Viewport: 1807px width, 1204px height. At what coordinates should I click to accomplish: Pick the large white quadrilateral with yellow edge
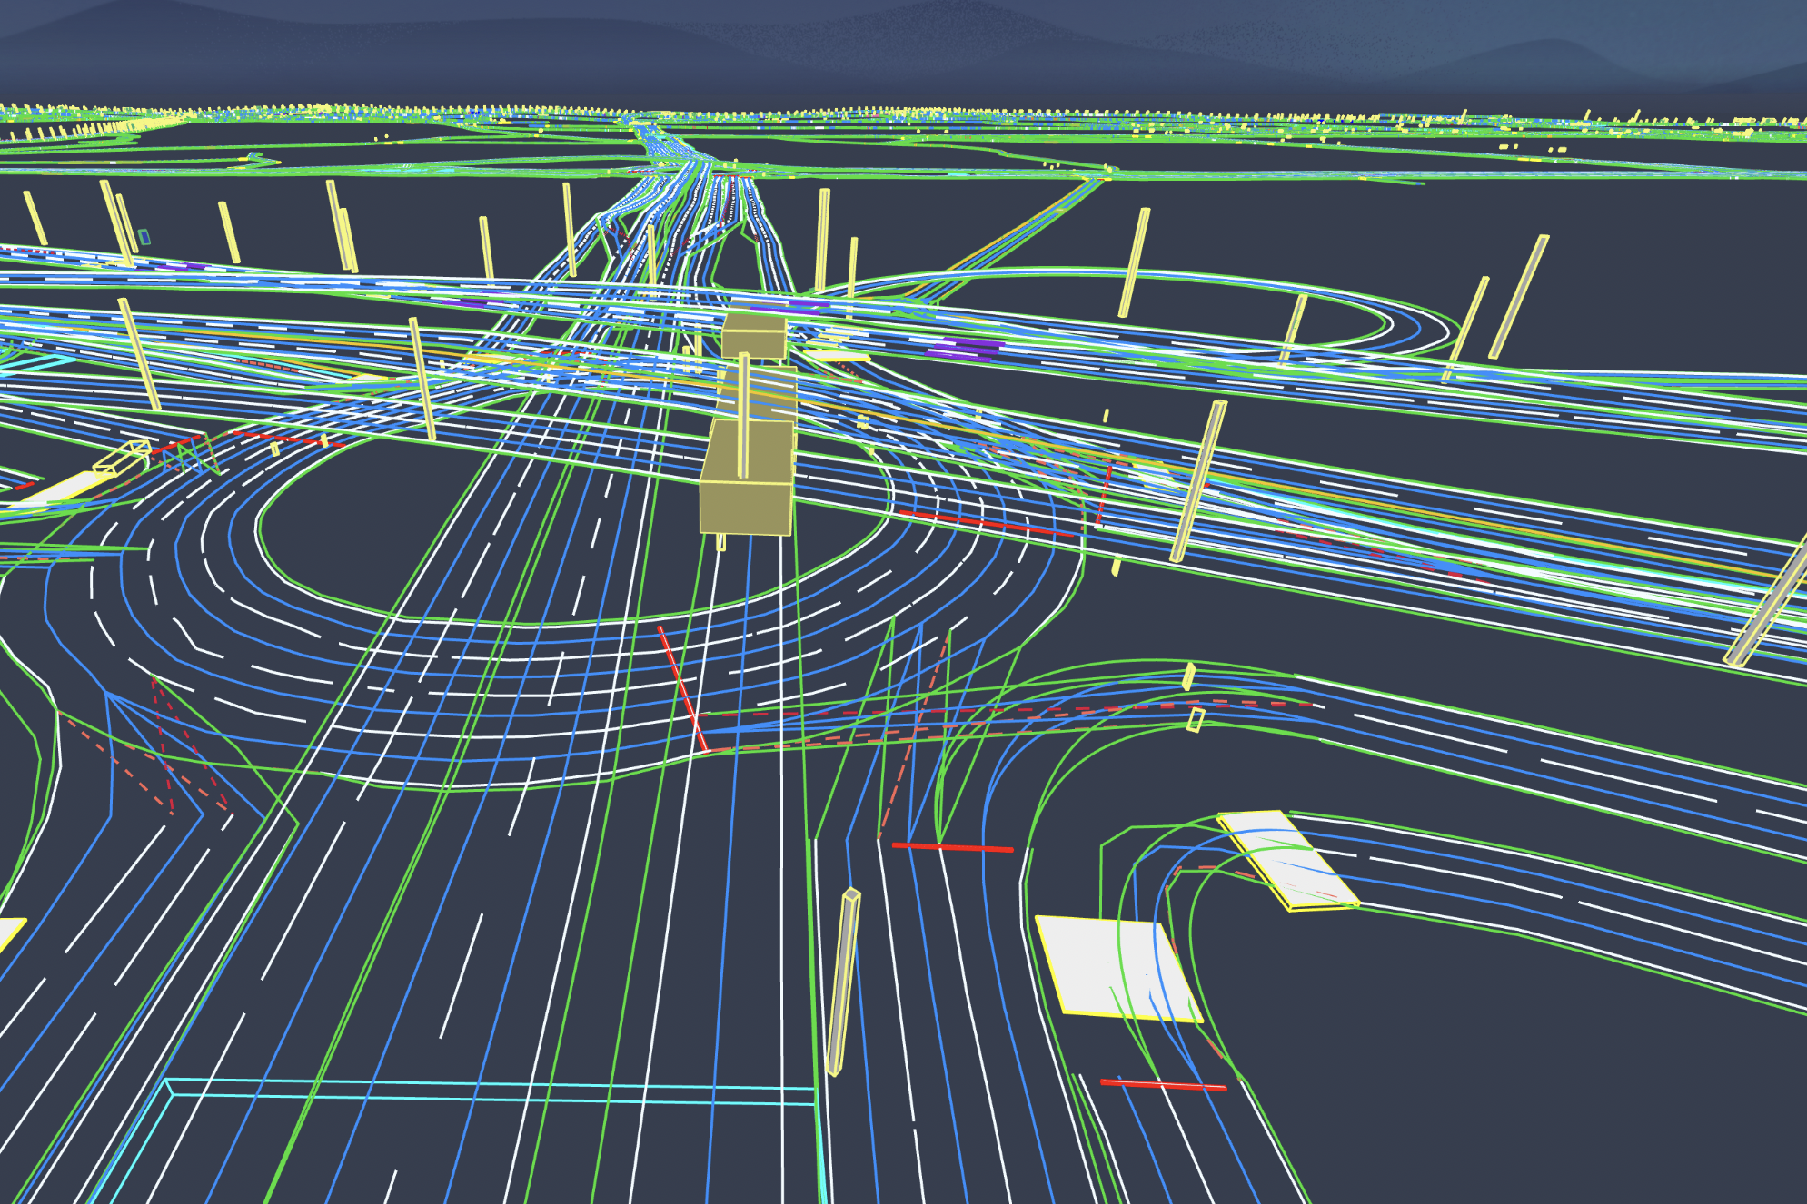(x=1118, y=969)
